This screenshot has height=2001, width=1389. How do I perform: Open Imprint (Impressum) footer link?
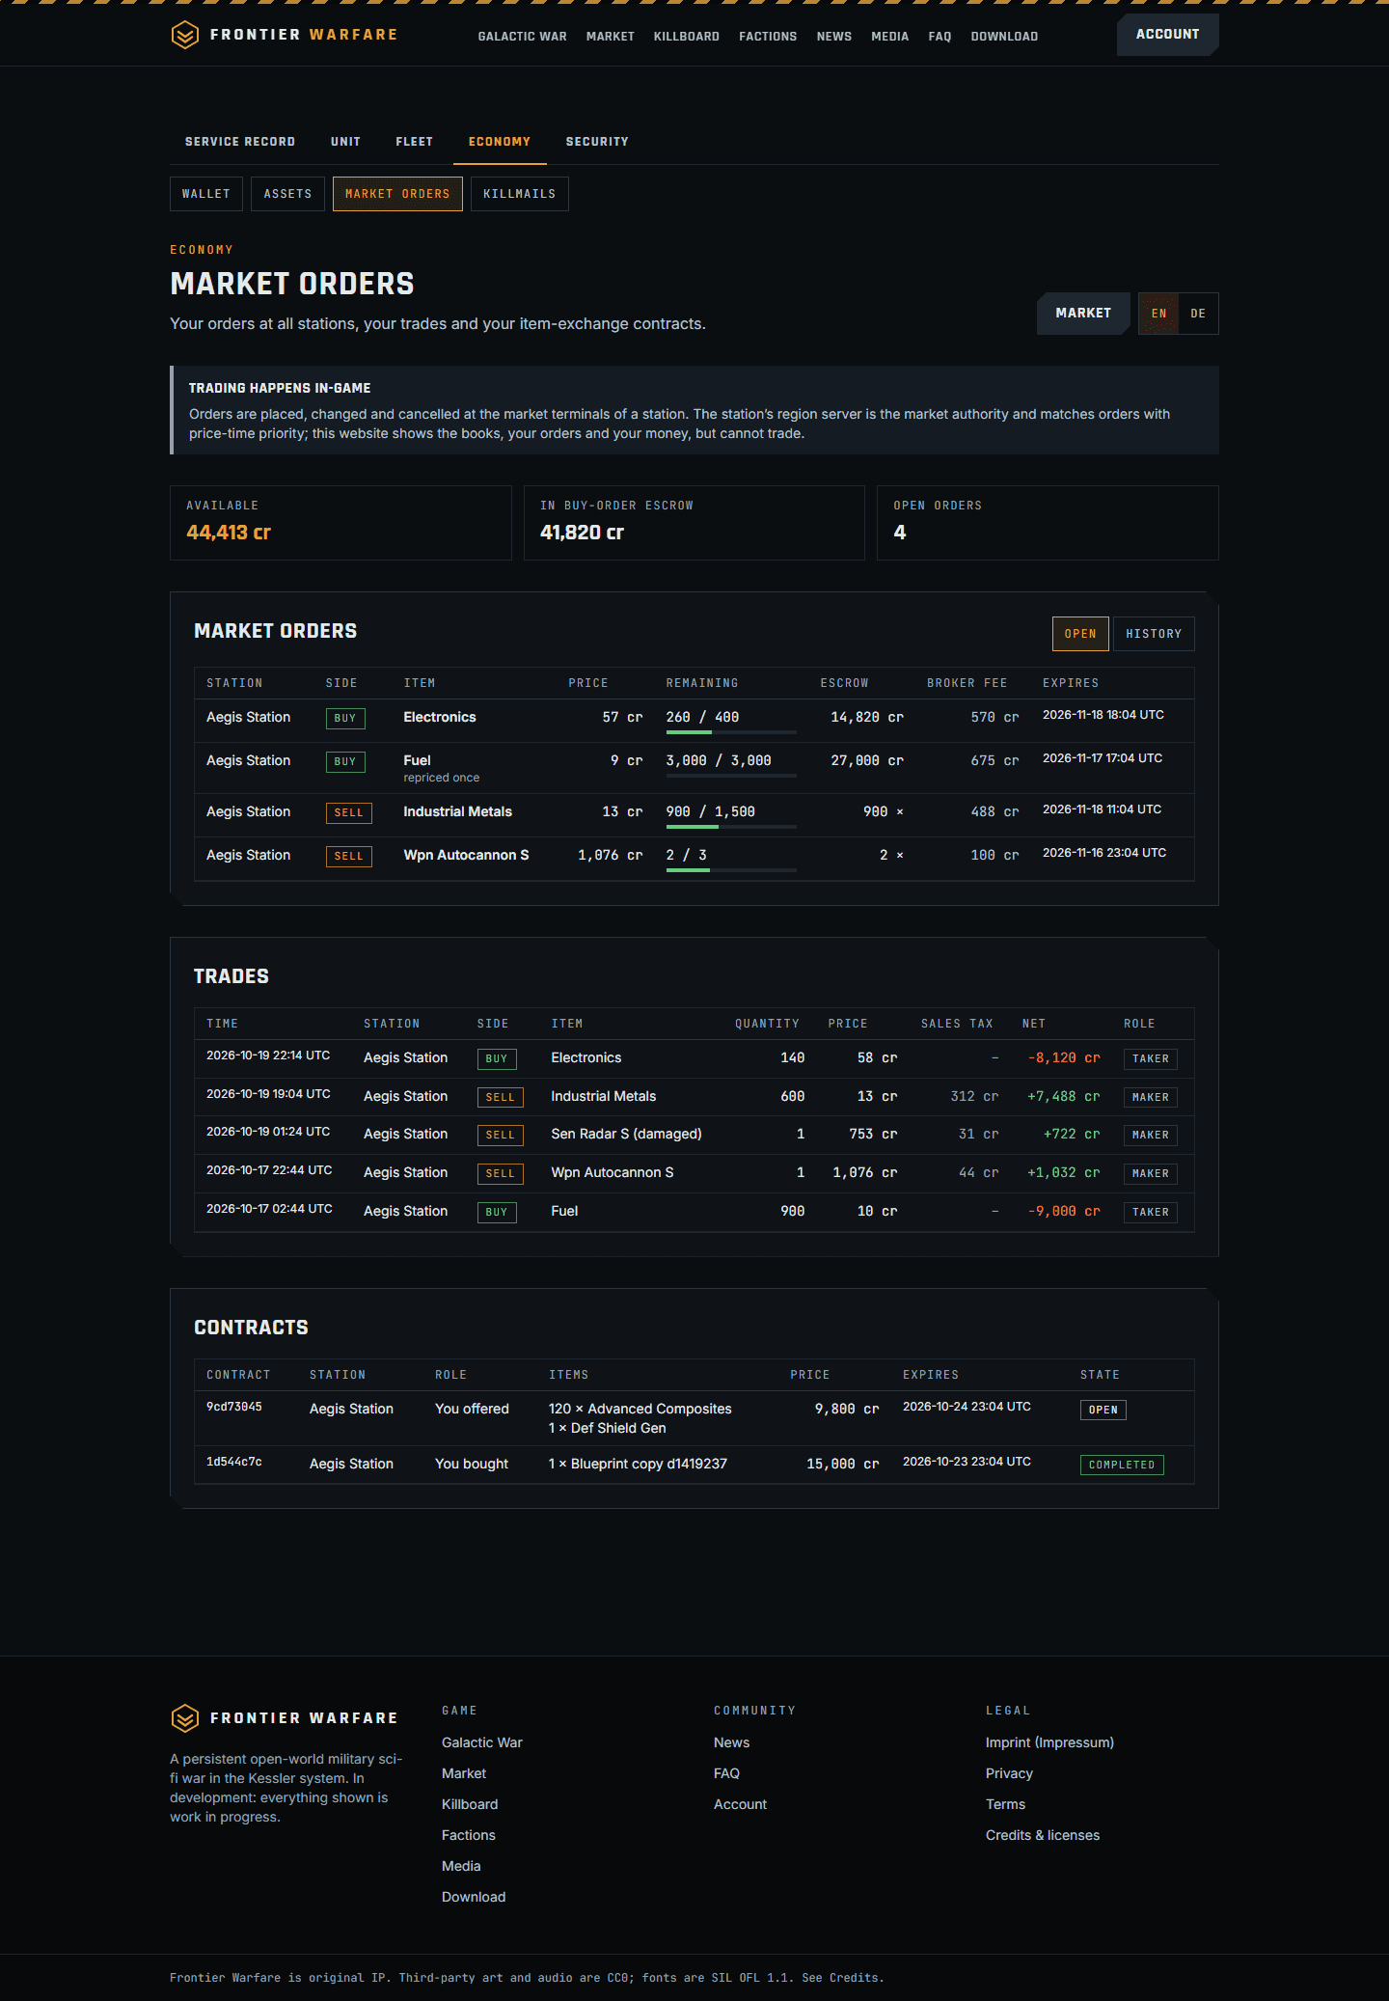1049,1742
